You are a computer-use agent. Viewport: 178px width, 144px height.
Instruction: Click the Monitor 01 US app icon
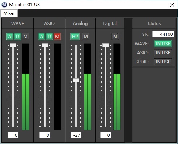[x=4, y=5]
